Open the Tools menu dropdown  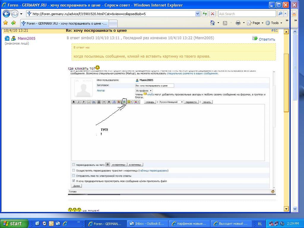point(274,23)
